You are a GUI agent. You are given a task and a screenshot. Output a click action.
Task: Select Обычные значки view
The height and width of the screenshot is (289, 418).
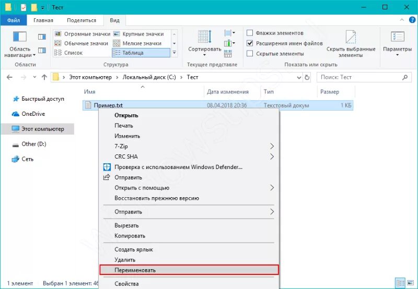[82, 43]
